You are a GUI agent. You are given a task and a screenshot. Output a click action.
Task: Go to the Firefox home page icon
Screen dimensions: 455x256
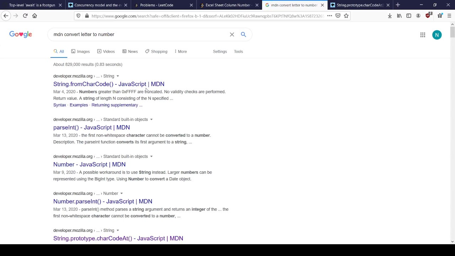click(x=34, y=16)
